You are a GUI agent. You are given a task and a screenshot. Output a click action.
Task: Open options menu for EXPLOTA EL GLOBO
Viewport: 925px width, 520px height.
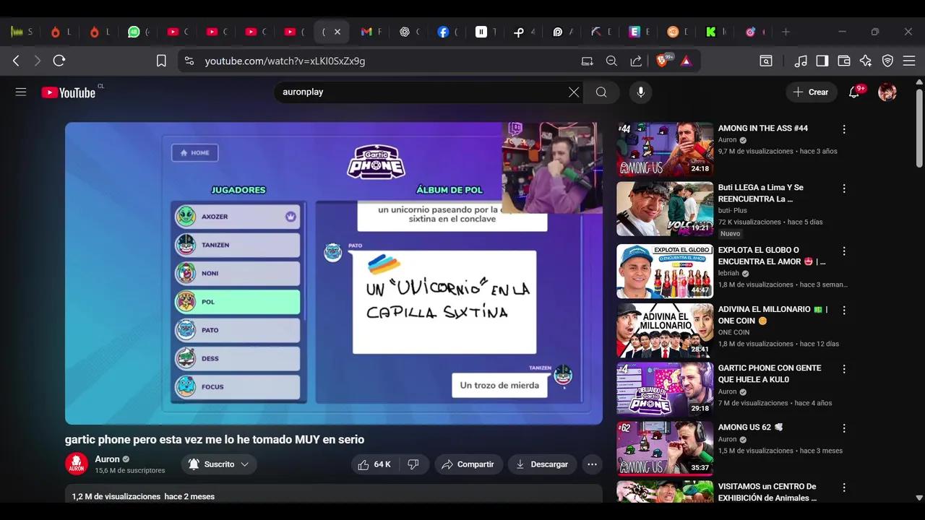(843, 251)
